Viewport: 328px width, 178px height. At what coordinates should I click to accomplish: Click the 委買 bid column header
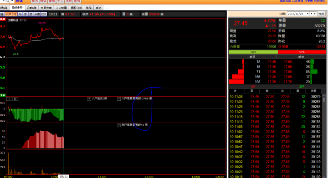[x=252, y=57]
